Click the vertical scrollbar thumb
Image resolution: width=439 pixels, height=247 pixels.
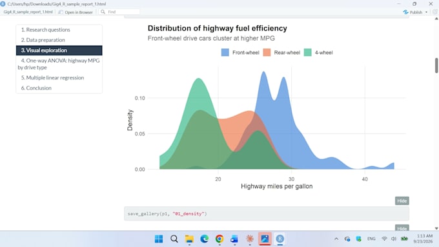(436, 65)
